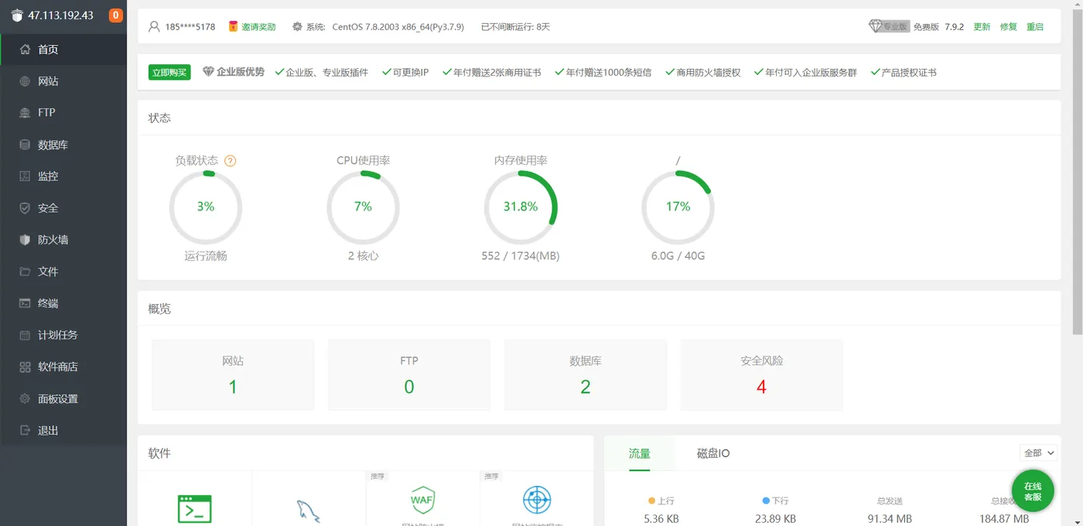Viewport: 1083px width, 526px height.
Task: Go to the FTP section in sidebar
Action: coord(63,113)
